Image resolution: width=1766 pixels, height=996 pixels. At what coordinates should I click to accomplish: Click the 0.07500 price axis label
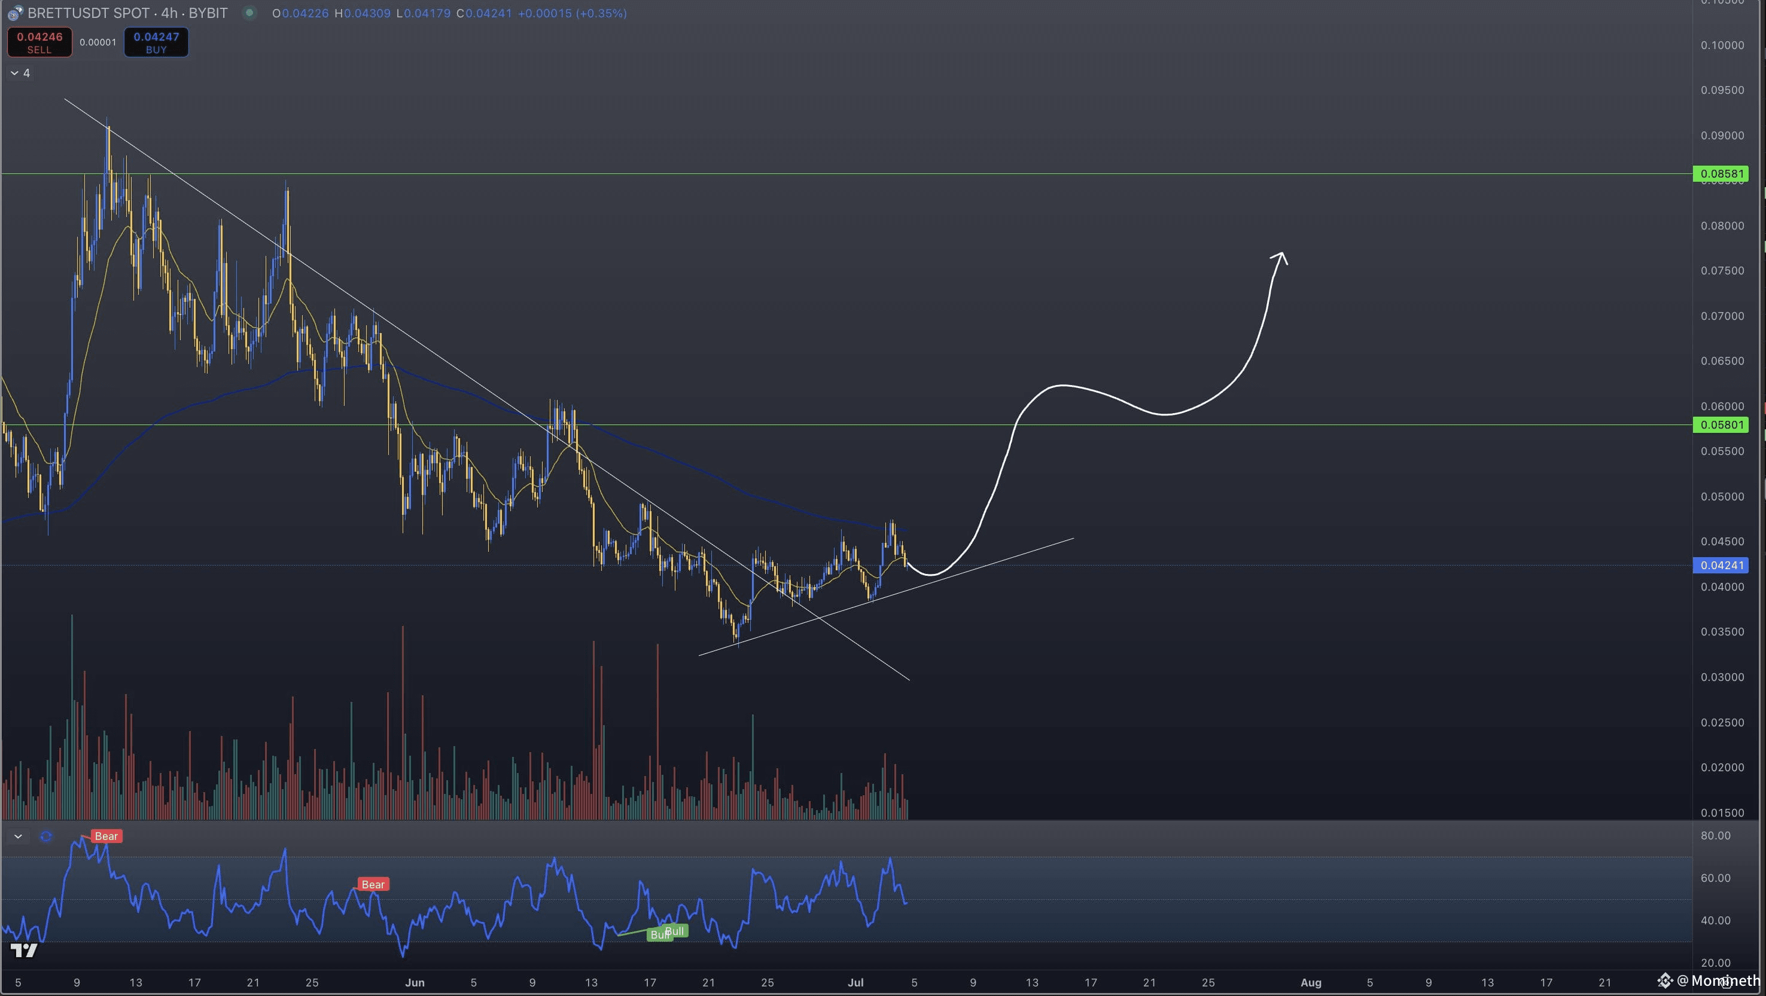[1722, 271]
